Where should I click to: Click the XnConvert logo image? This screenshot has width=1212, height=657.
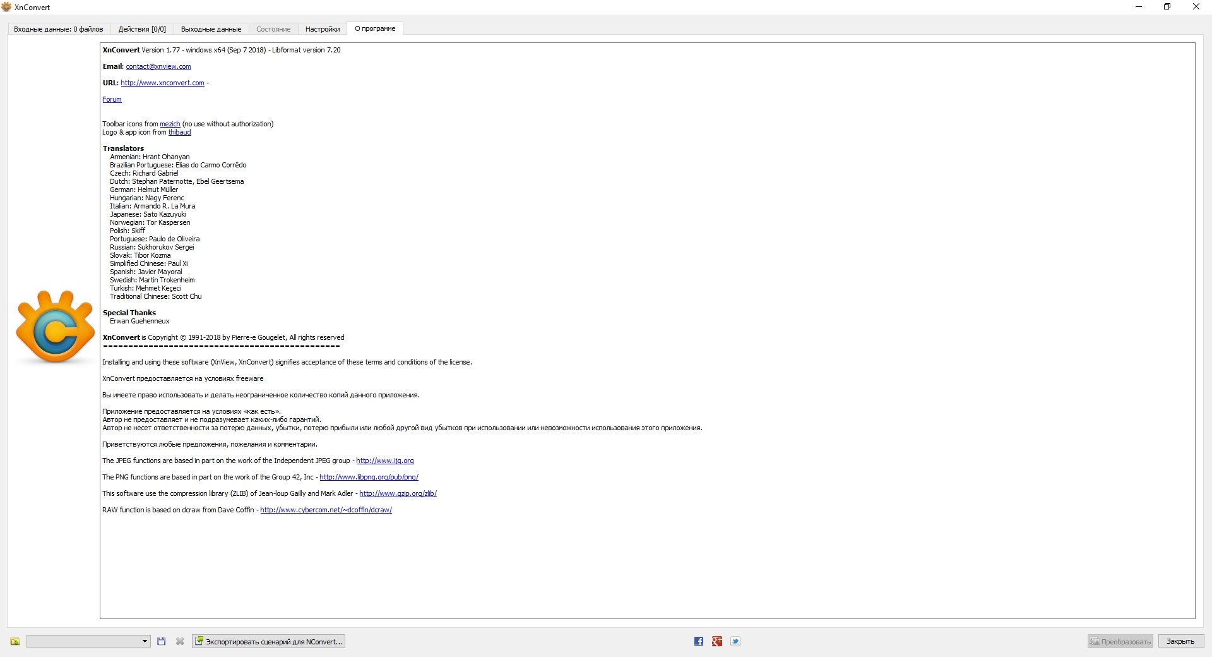tap(55, 327)
